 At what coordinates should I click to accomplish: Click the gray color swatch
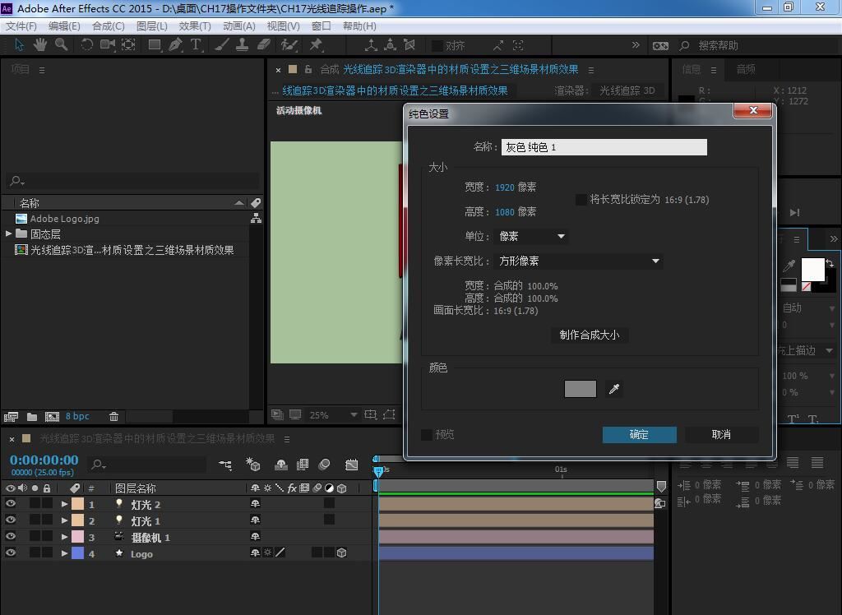click(580, 389)
